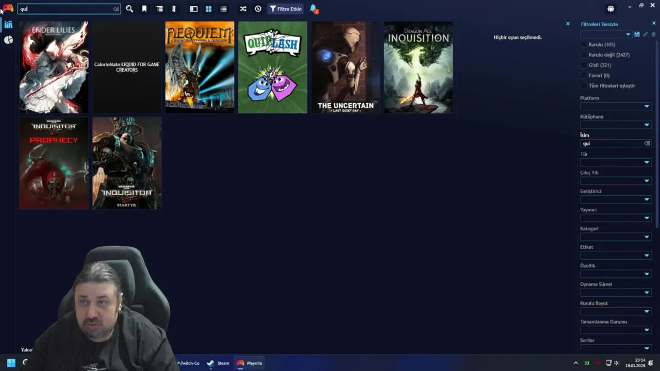Enable Tüm filtreleri eşleştir checkbox
The image size is (660, 371).
pos(584,86)
